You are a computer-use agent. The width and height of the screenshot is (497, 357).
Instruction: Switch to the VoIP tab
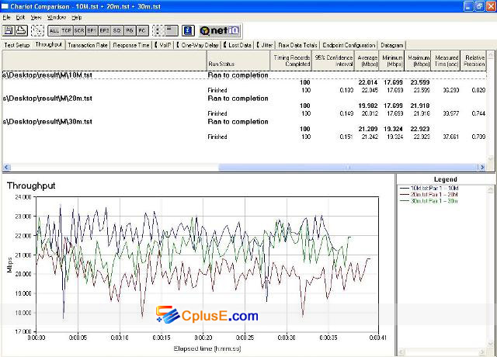[163, 45]
